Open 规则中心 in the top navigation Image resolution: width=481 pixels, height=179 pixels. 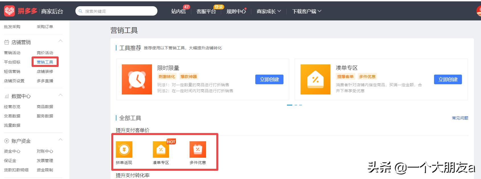[x=236, y=11]
